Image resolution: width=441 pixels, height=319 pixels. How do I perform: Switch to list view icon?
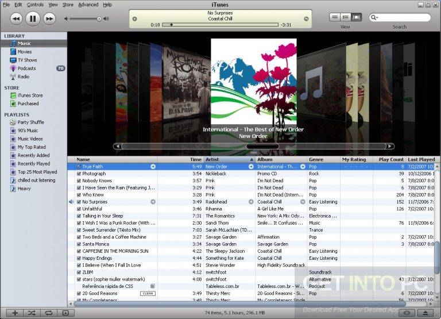tap(335, 17)
